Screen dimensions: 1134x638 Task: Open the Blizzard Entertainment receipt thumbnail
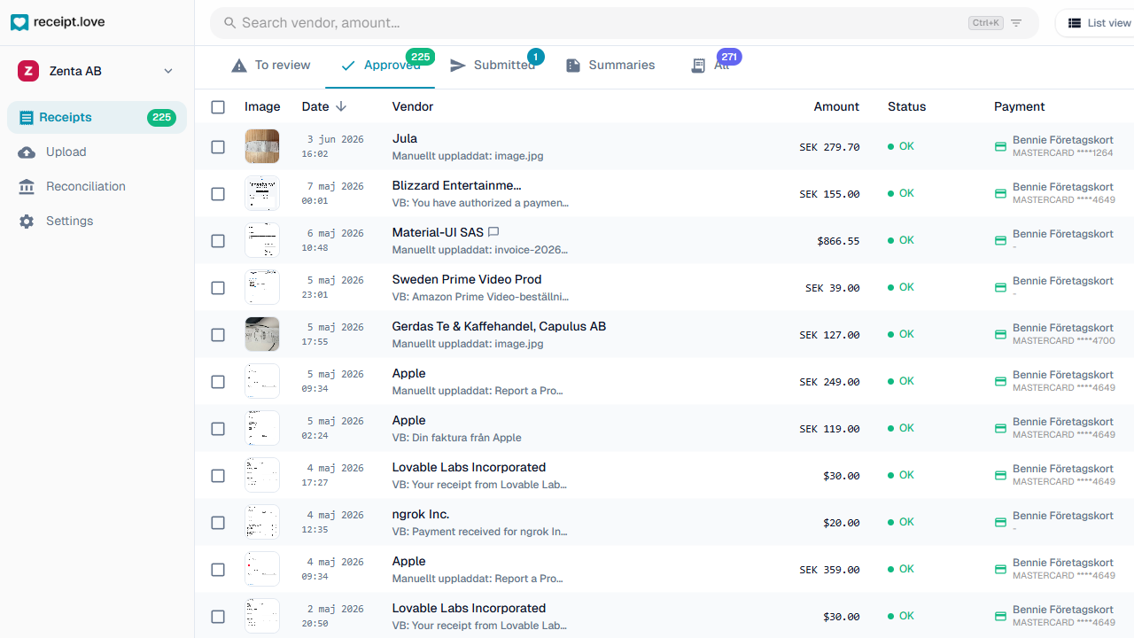pos(262,193)
